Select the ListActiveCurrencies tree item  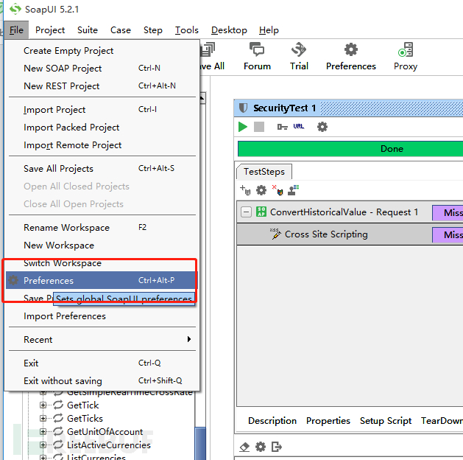click(109, 445)
